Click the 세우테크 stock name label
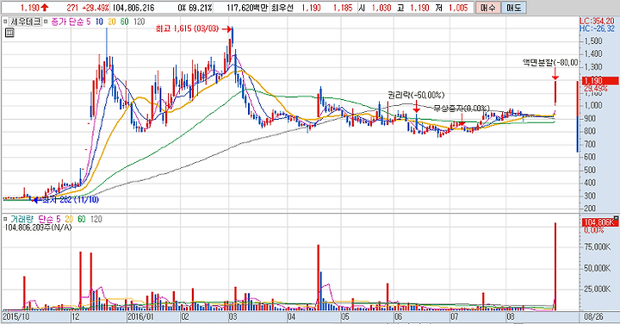This screenshot has height=324, width=620. click(26, 22)
